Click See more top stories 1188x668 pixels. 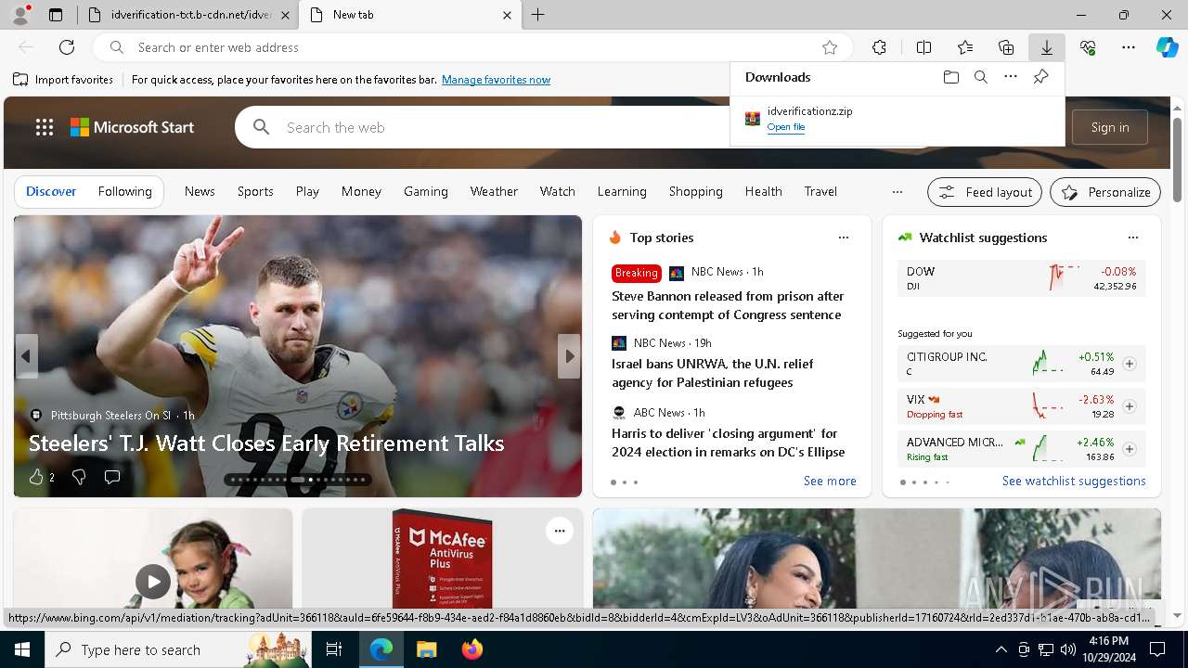tap(830, 481)
